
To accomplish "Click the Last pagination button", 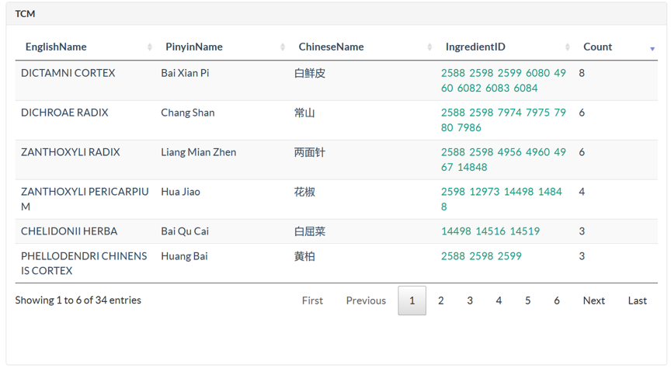I will tap(637, 300).
